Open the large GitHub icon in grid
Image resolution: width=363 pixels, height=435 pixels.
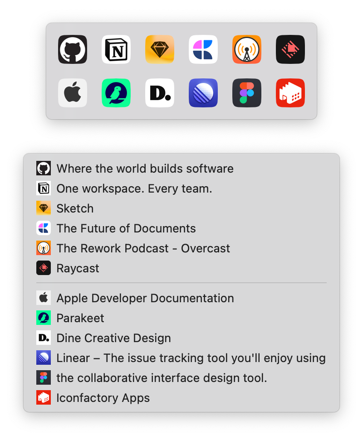[73, 49]
